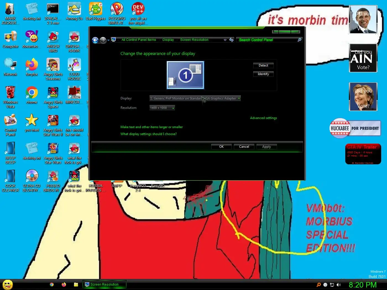387x290 pixels.
Task: Click the 8:20 PM taskbar clock
Action: point(363,285)
